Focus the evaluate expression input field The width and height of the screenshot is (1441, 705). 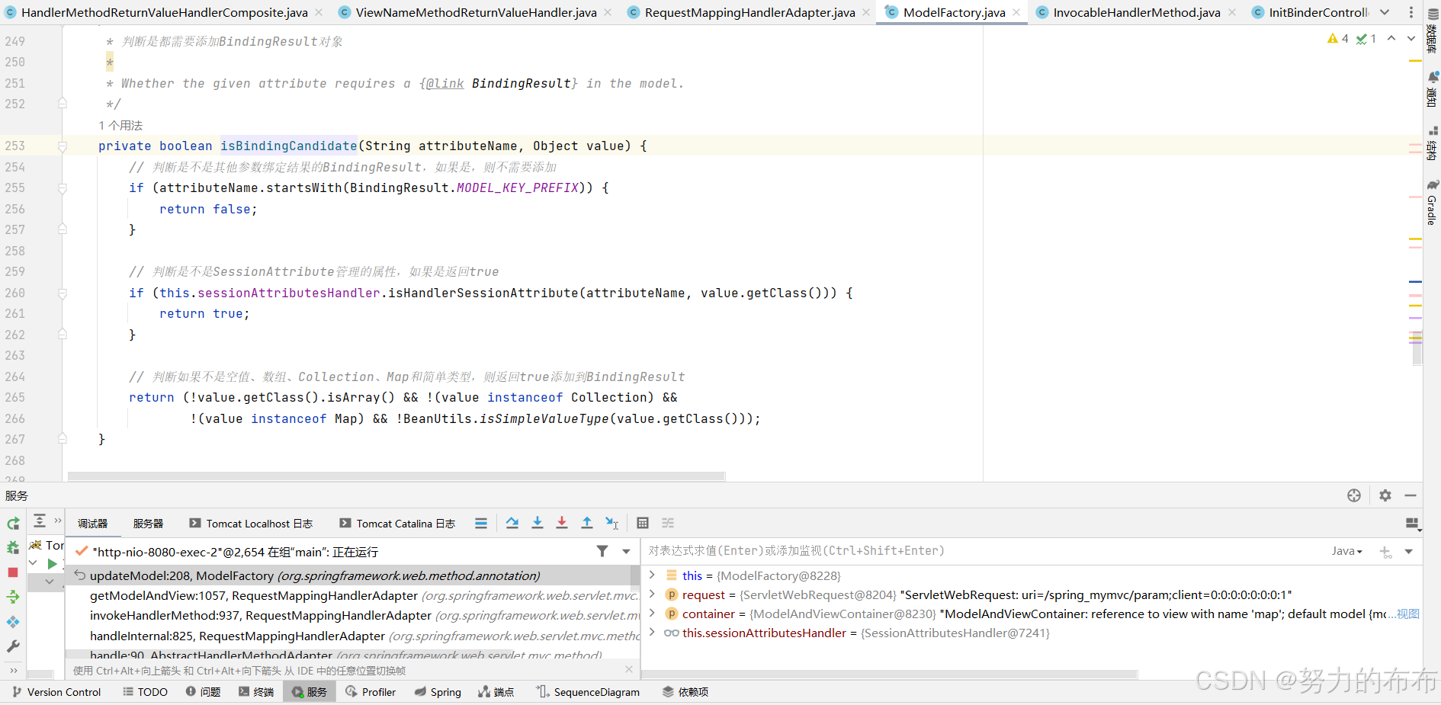984,551
